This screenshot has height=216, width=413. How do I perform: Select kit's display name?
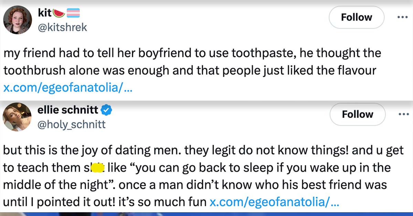(45, 12)
